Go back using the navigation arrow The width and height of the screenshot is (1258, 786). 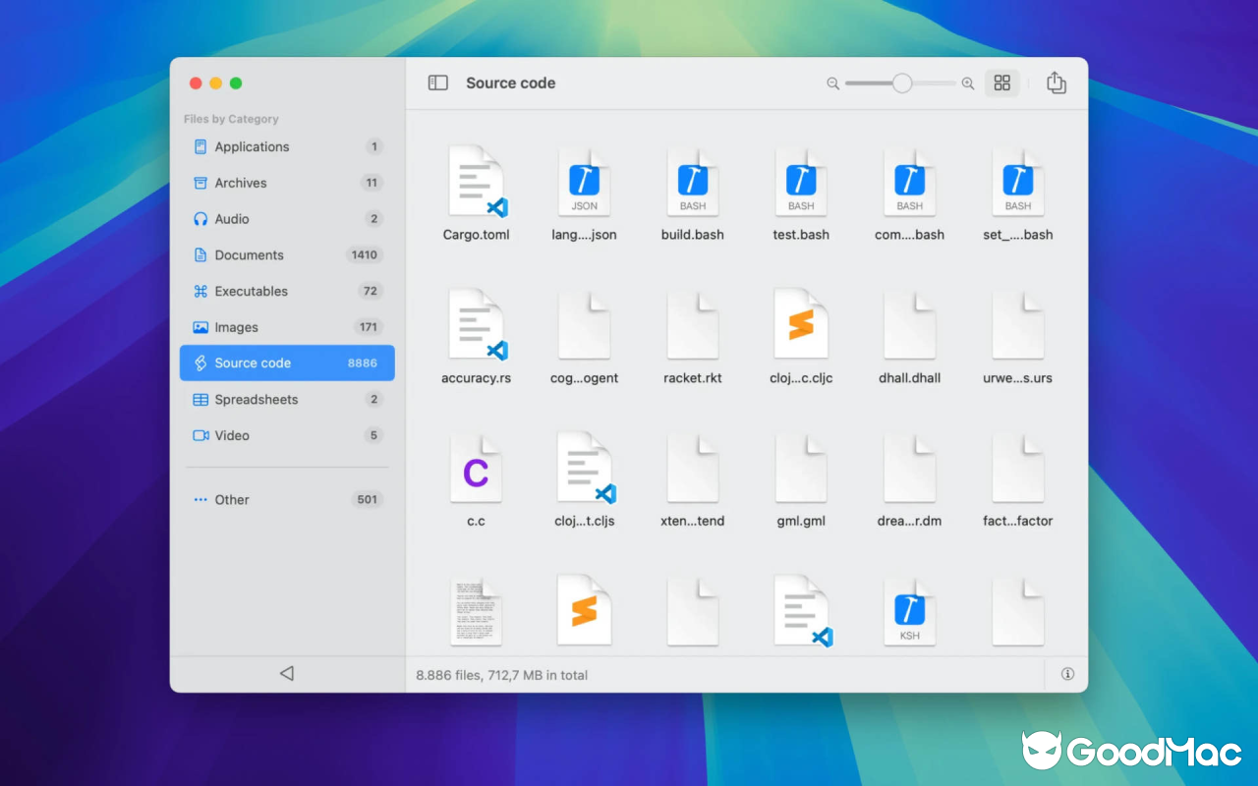(286, 673)
